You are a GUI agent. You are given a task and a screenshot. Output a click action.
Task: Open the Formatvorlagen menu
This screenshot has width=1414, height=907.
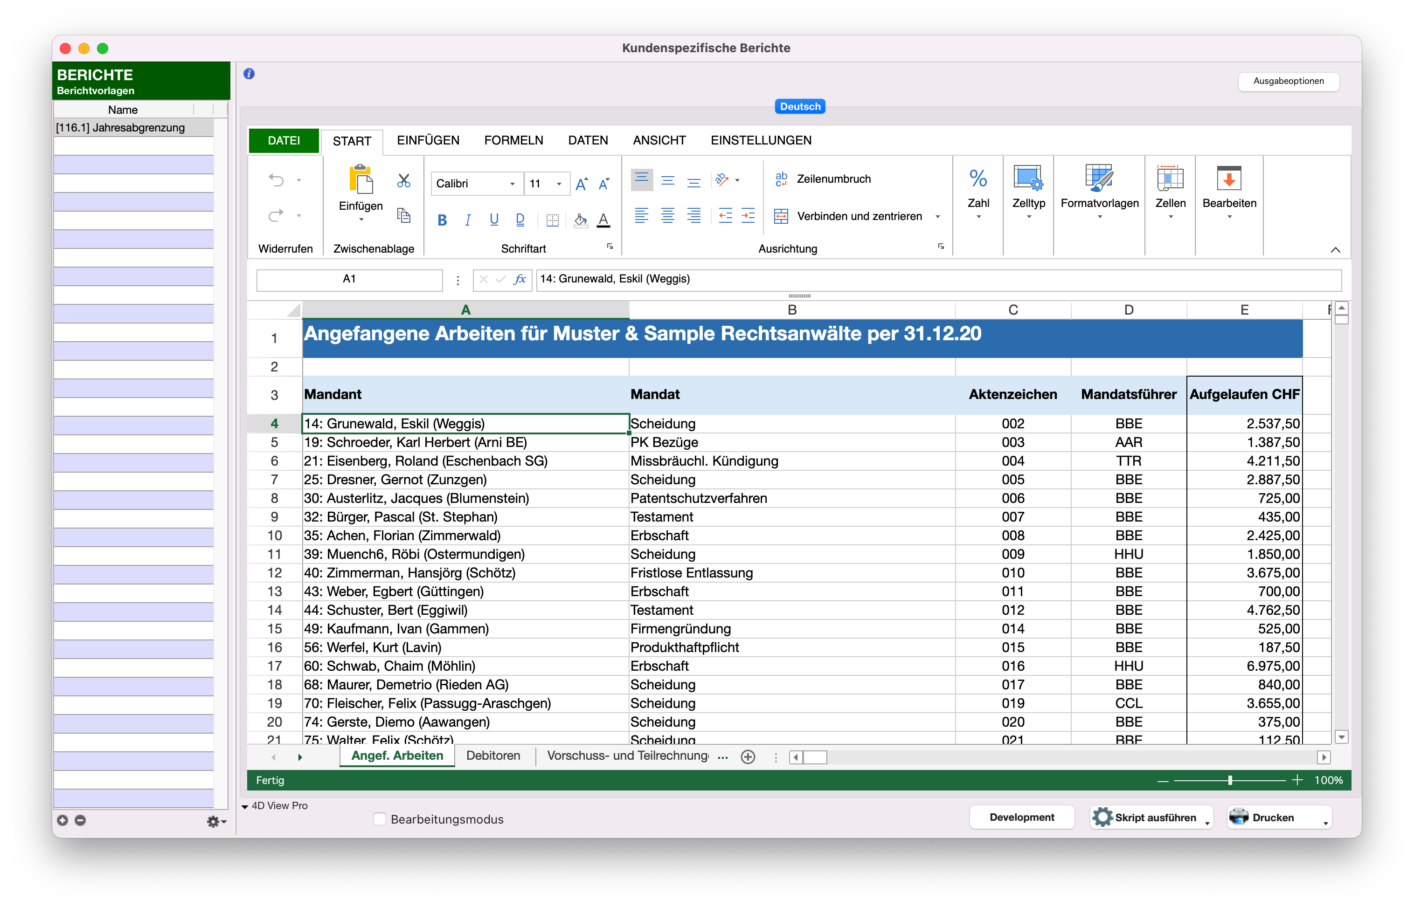coord(1099,192)
